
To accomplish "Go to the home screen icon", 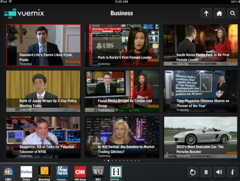I will (219, 13).
